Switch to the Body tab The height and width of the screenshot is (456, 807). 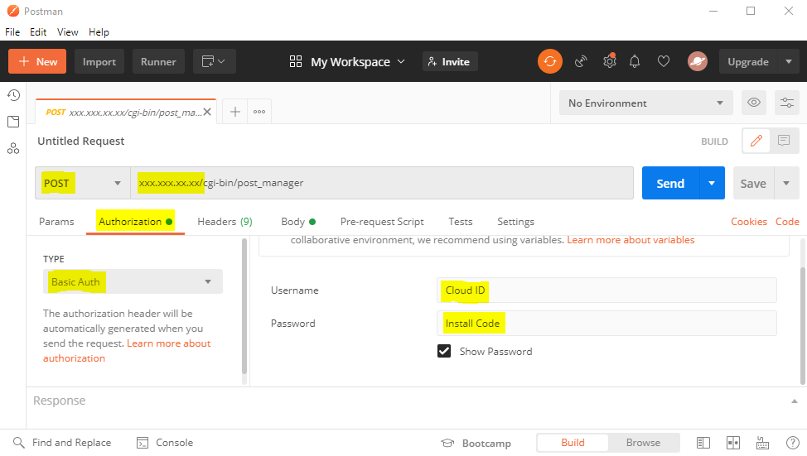coord(298,222)
